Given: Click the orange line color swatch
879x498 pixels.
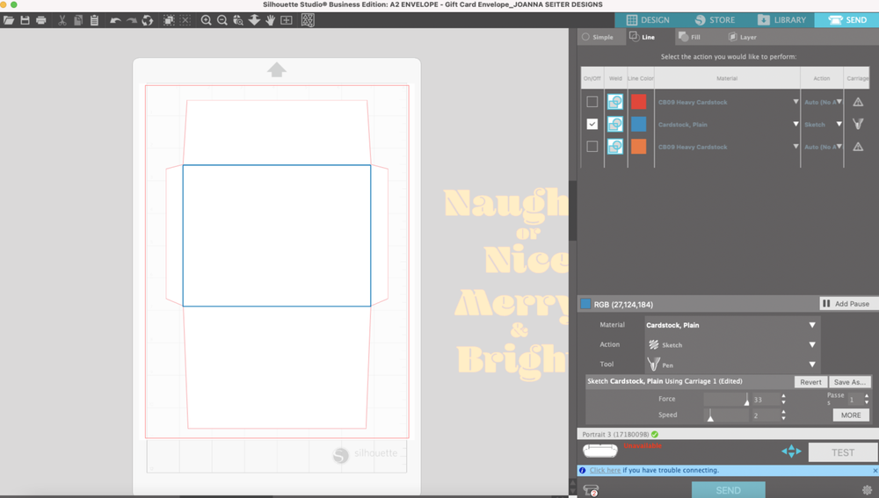Looking at the screenshot, I should [x=638, y=146].
